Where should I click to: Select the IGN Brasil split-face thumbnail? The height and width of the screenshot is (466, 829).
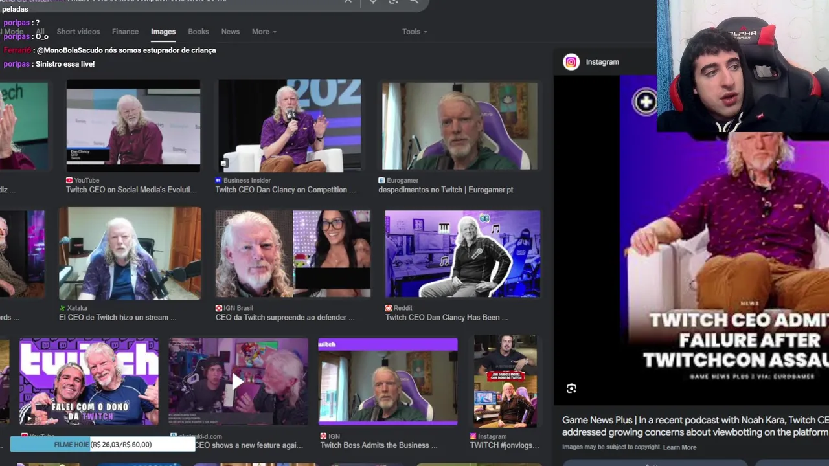pos(293,254)
